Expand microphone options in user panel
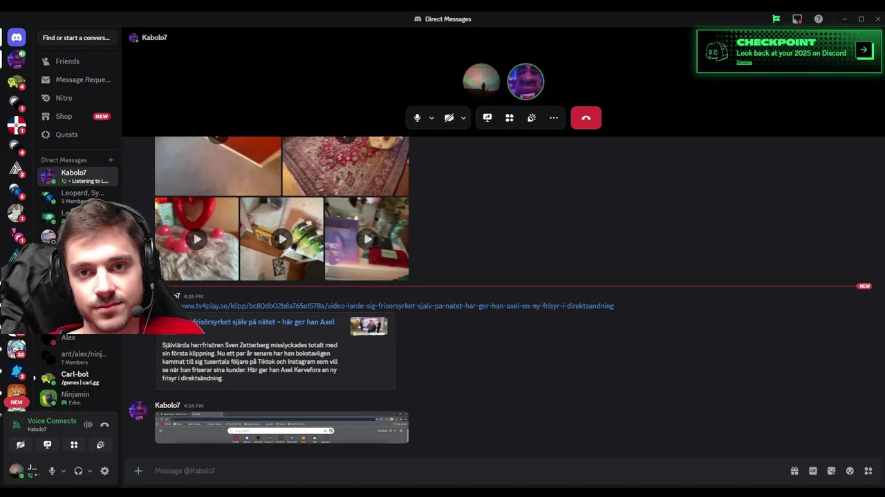The image size is (885, 497). [63, 471]
